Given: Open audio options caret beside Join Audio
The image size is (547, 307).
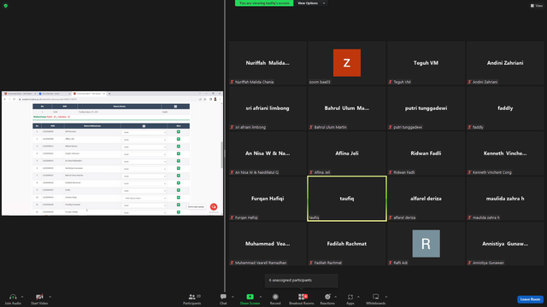Looking at the screenshot, I should click(x=22, y=297).
